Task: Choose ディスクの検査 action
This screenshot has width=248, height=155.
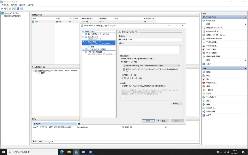Action: (x=212, y=46)
